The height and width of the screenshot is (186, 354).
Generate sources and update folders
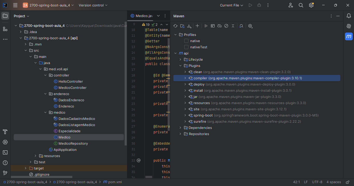[x=182, y=26]
